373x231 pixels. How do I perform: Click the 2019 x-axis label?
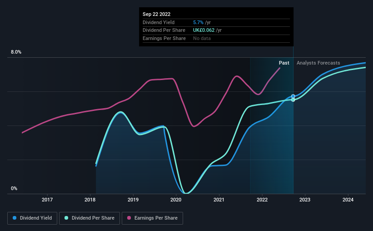(133, 200)
